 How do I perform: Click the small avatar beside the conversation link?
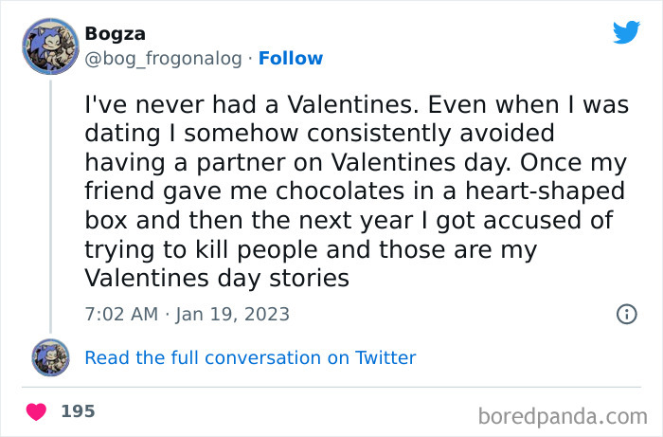tap(50, 357)
